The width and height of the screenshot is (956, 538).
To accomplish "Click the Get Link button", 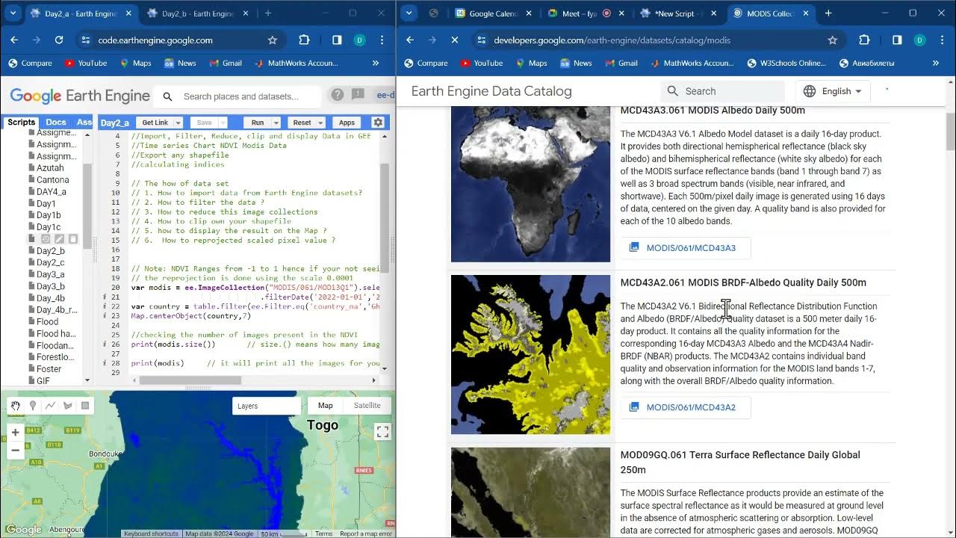I will [x=155, y=123].
